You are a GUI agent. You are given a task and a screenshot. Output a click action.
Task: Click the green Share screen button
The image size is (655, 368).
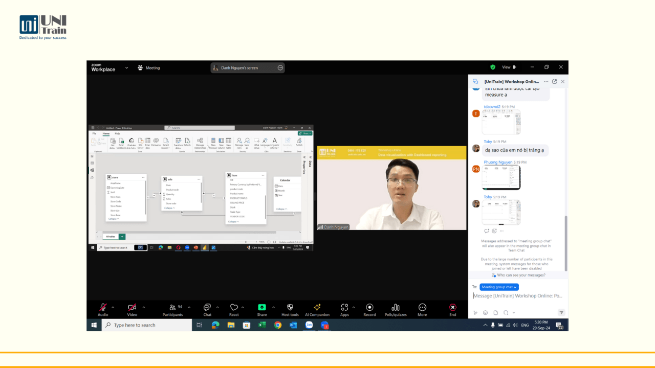262,309
